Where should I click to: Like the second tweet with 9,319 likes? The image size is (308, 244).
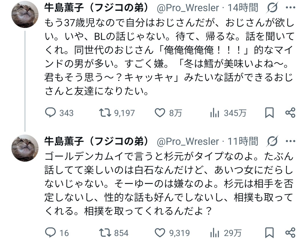coord(160,233)
